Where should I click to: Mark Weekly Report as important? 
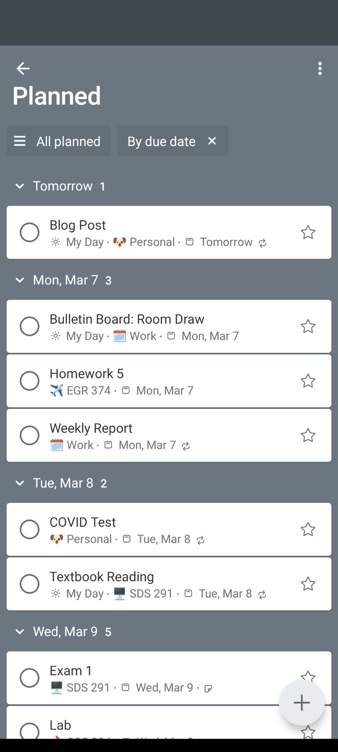click(x=308, y=435)
